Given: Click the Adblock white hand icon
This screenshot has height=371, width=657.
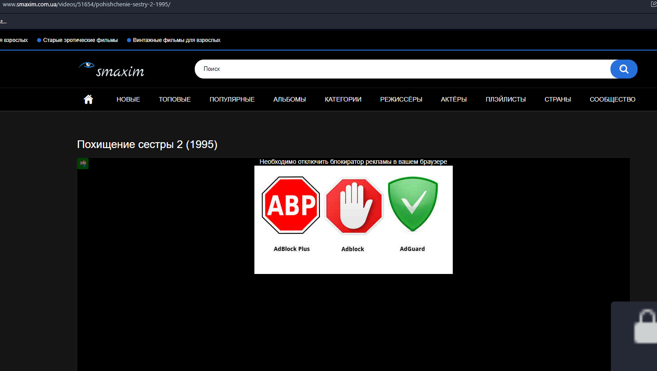Looking at the screenshot, I should click(354, 206).
